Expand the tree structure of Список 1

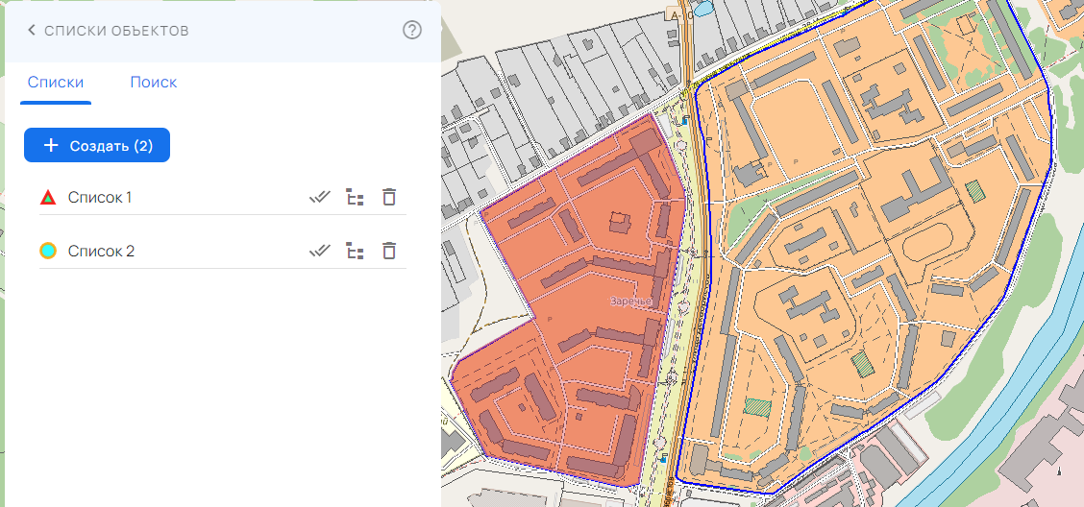pyautogui.click(x=356, y=198)
